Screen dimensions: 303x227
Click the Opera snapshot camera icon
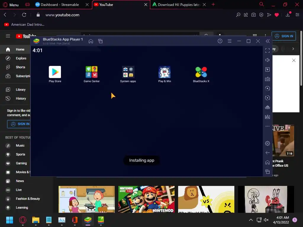254,15
